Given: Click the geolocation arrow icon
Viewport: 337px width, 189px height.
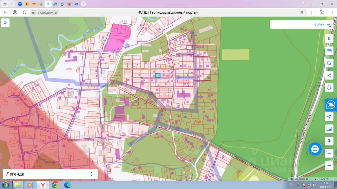Looking at the screenshot, I should 329,117.
